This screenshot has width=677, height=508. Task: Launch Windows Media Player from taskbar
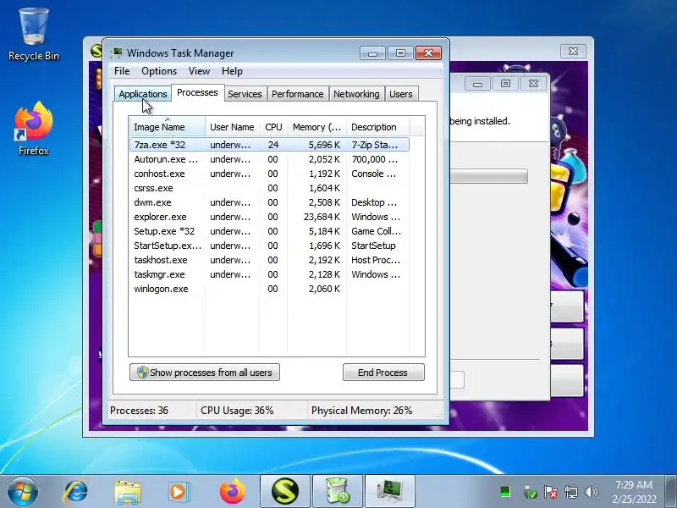pyautogui.click(x=179, y=492)
